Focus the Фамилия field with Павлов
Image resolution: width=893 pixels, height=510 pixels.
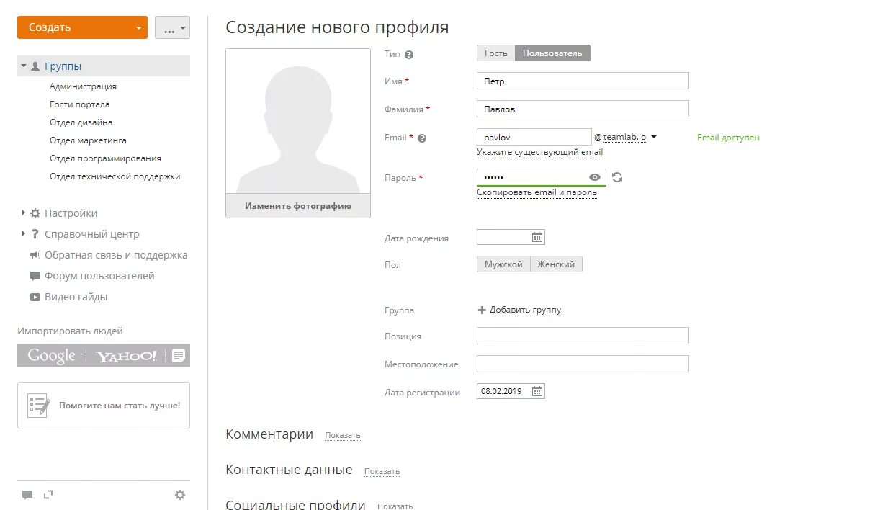click(583, 109)
